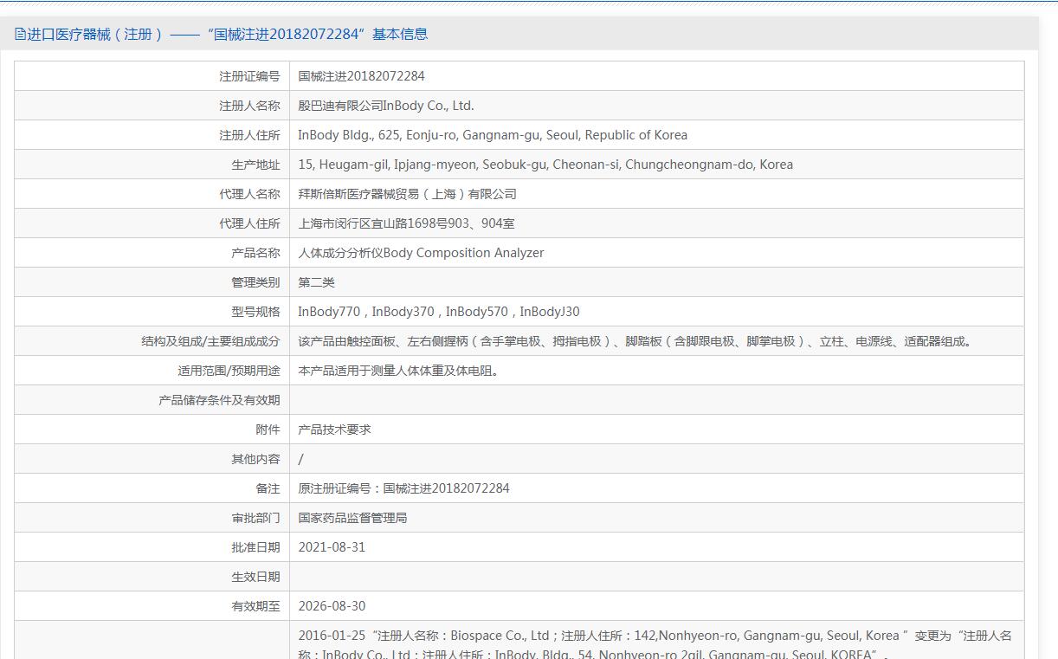Click the empty 产品储存条件及有效期 value cell
This screenshot has width=1058, height=659.
click(655, 400)
